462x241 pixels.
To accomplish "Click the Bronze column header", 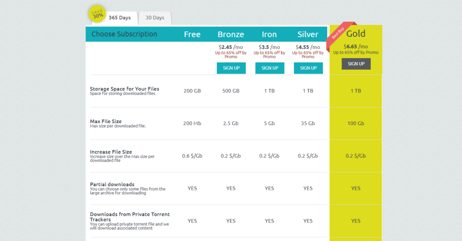I will pyautogui.click(x=231, y=34).
